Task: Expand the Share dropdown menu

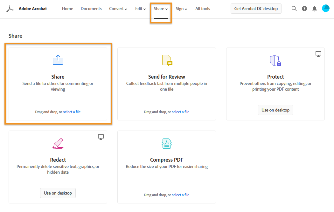Action: click(160, 9)
